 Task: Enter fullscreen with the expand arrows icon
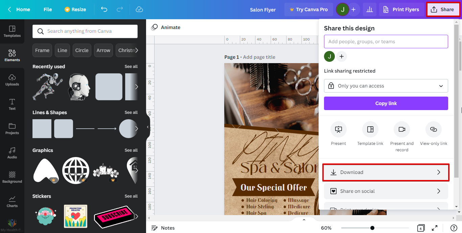[x=435, y=228]
